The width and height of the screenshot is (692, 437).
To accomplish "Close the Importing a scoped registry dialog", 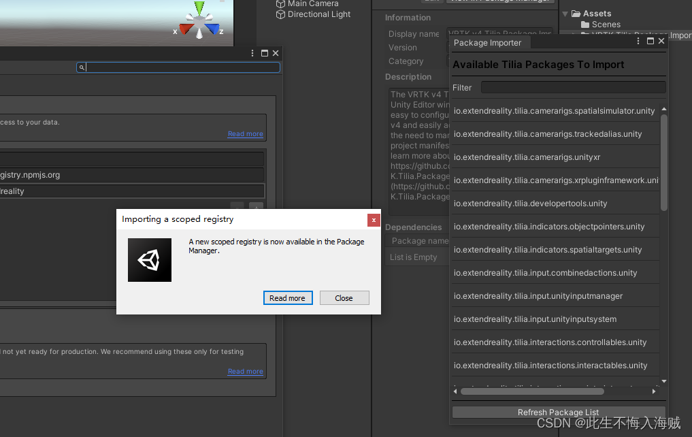I will (x=374, y=221).
